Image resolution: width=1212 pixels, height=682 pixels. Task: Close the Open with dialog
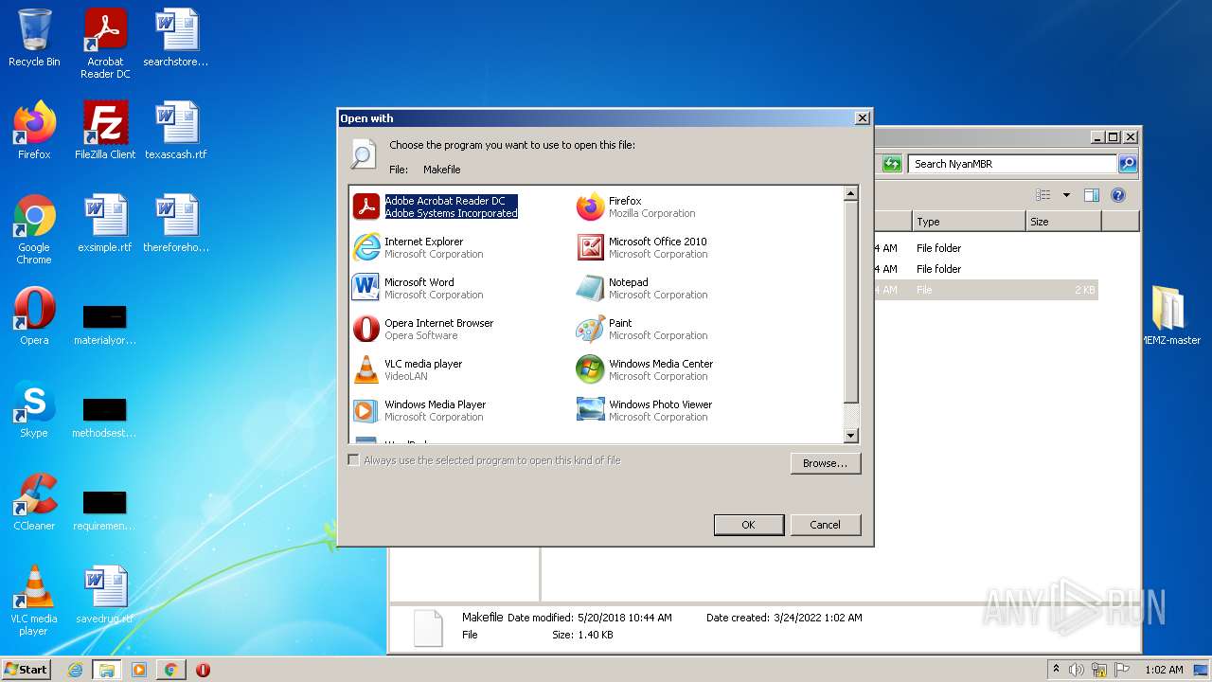click(x=862, y=118)
